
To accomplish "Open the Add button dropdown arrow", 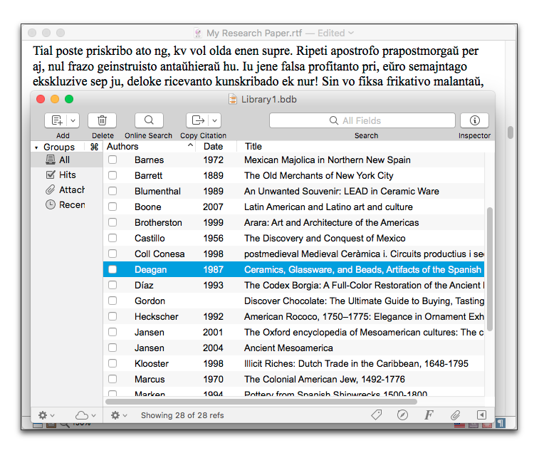I will pos(73,120).
